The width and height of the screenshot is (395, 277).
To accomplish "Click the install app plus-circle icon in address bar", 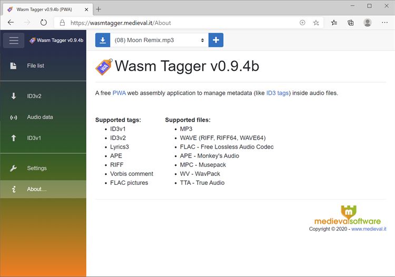I will (302, 23).
